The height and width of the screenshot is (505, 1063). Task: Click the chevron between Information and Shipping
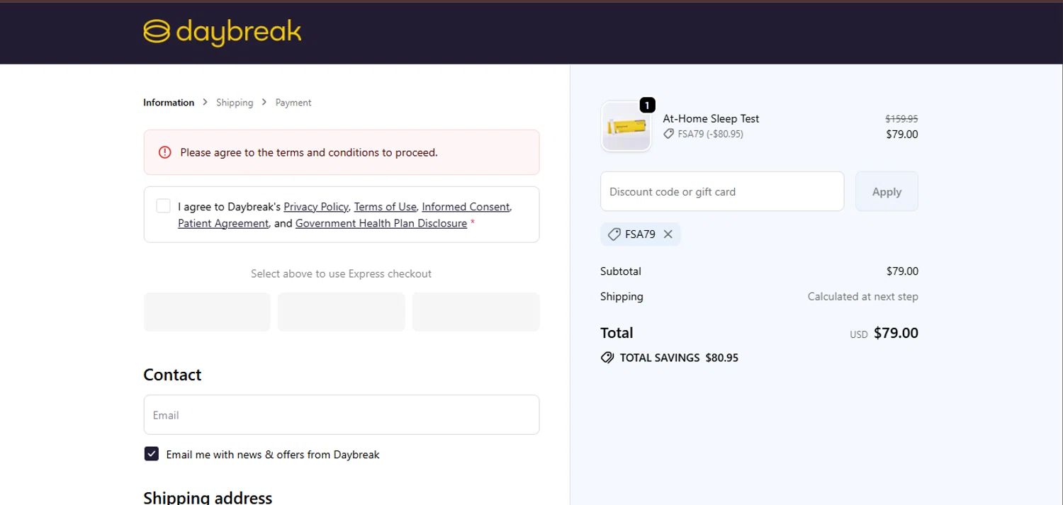[x=206, y=103]
